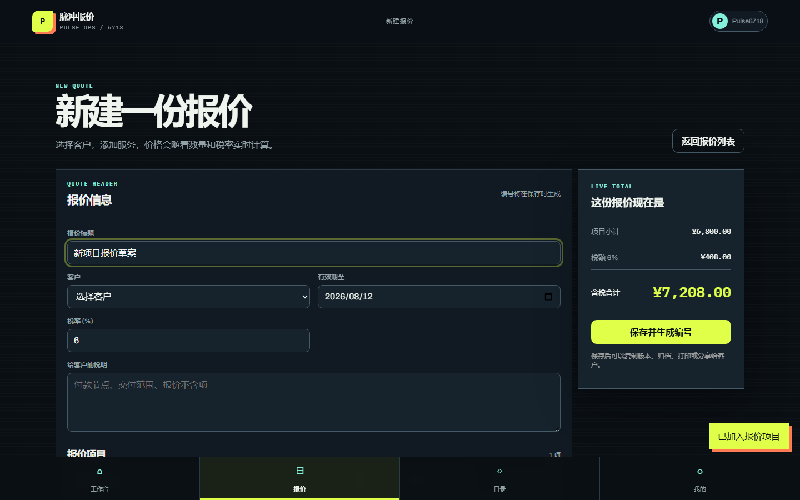This screenshot has width=800, height=500.
Task: Click 保存并生成编号 button
Action: click(661, 332)
